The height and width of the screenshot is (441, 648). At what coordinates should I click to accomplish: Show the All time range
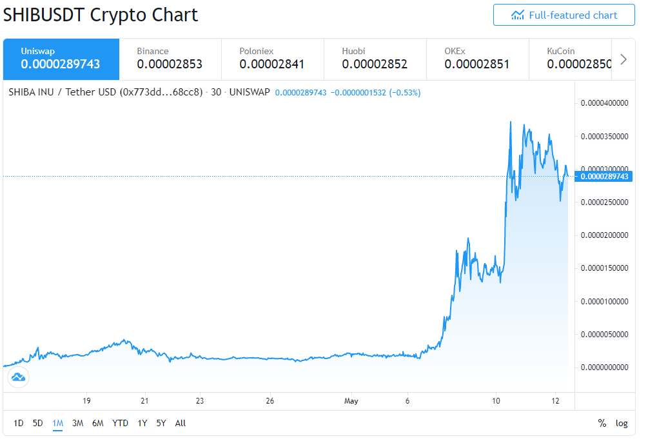(x=181, y=423)
